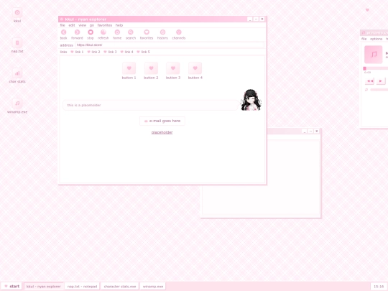Follow link 4 in the links bar

point(126,52)
